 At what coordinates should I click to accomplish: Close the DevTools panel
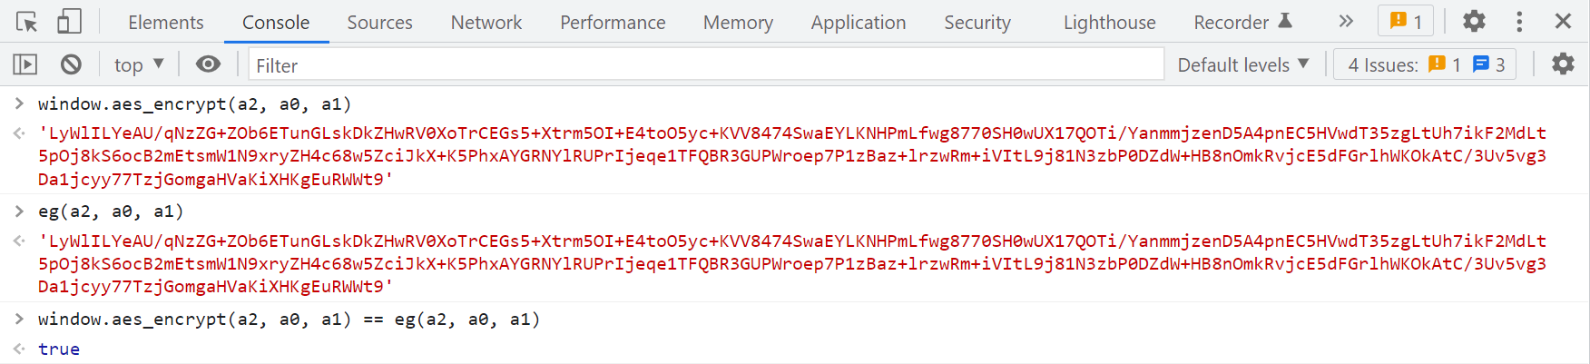[1563, 22]
